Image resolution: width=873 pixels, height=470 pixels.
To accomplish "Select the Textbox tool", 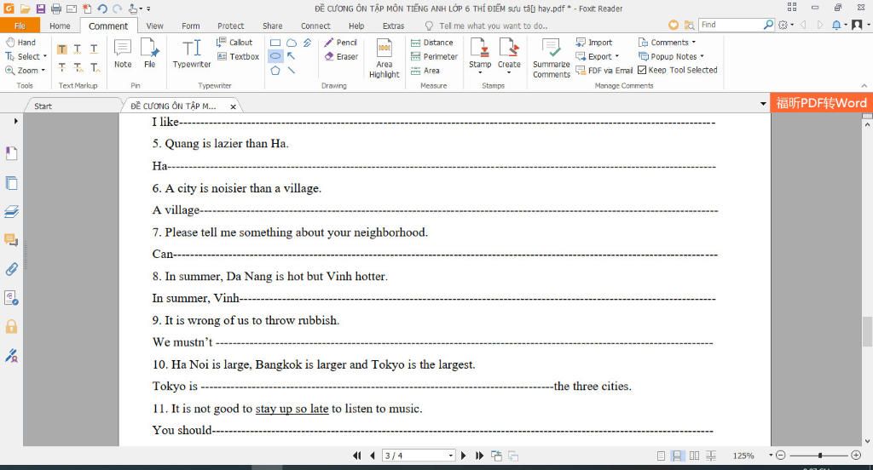I will (238, 57).
